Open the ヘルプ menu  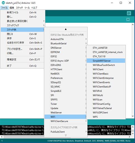coord(34,8)
